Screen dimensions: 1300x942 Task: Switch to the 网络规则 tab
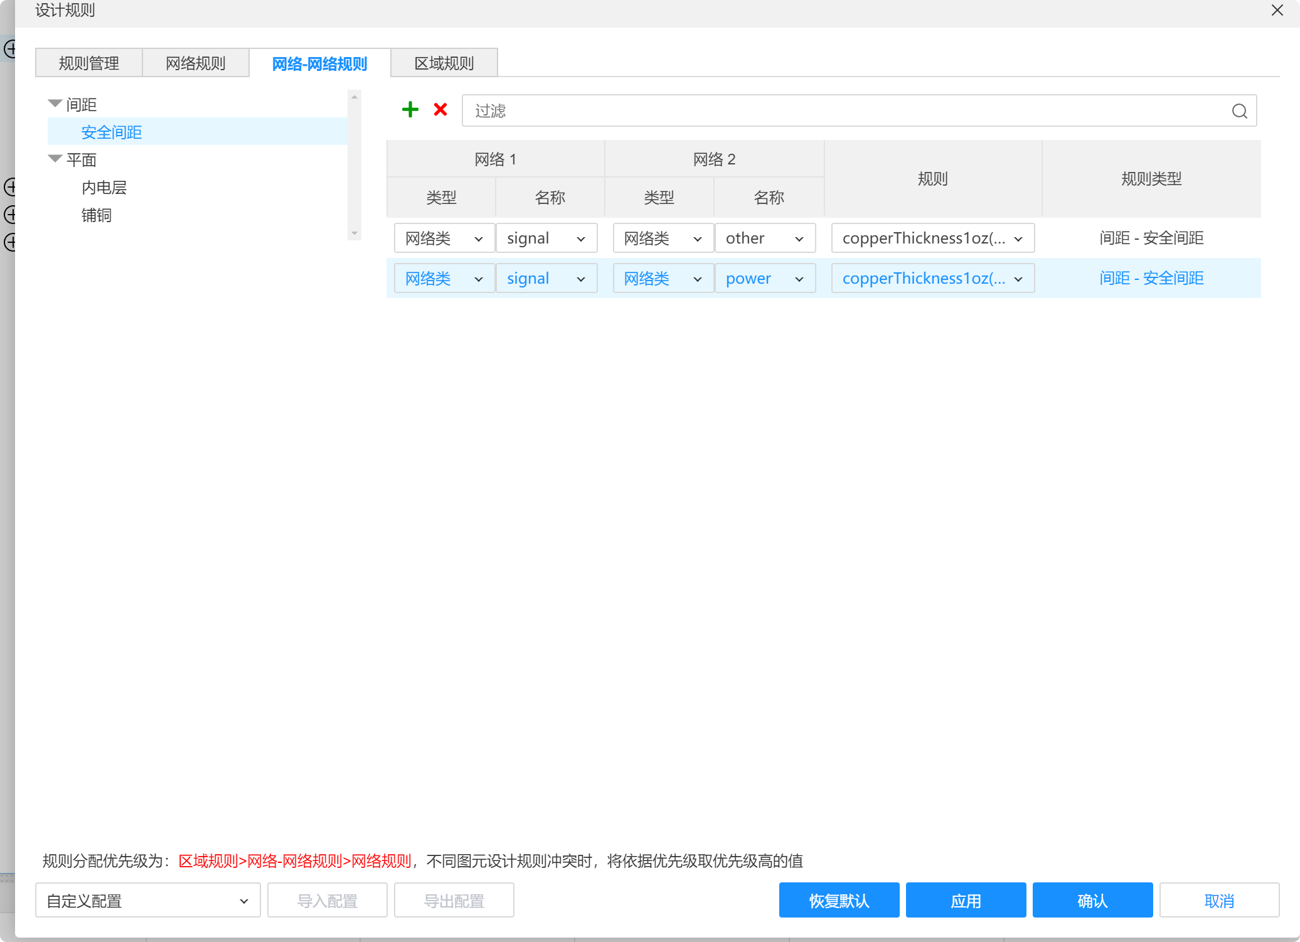pyautogui.click(x=196, y=63)
